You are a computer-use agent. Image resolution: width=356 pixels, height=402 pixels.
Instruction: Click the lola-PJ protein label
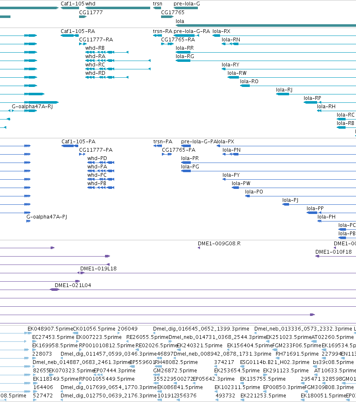(290, 200)
